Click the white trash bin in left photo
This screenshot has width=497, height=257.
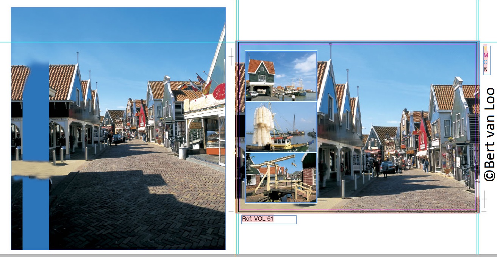click(182, 152)
